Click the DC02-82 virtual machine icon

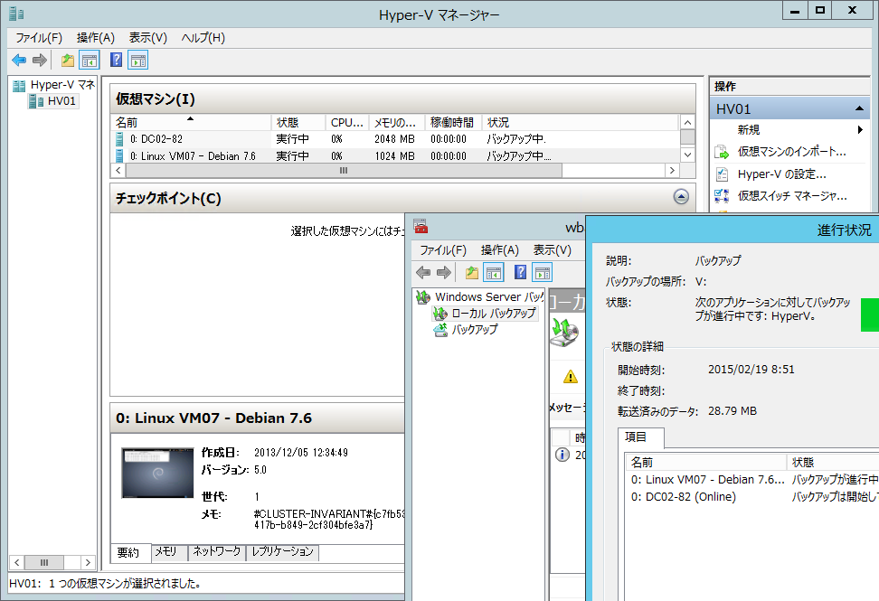pyautogui.click(x=119, y=139)
